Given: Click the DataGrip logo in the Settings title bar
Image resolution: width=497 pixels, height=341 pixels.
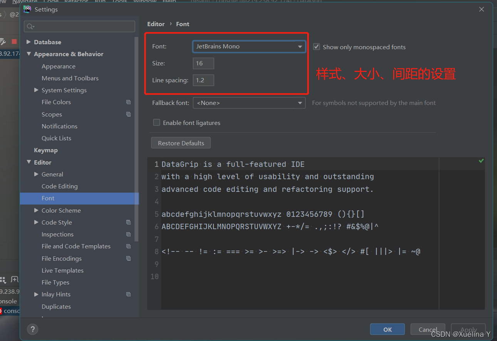Looking at the screenshot, I should pyautogui.click(x=27, y=9).
